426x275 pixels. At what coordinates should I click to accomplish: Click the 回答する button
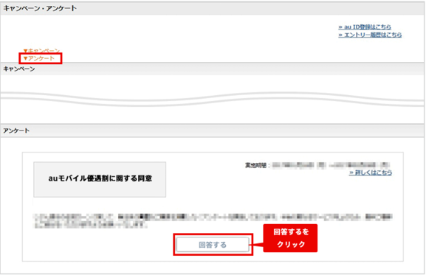[213, 245]
